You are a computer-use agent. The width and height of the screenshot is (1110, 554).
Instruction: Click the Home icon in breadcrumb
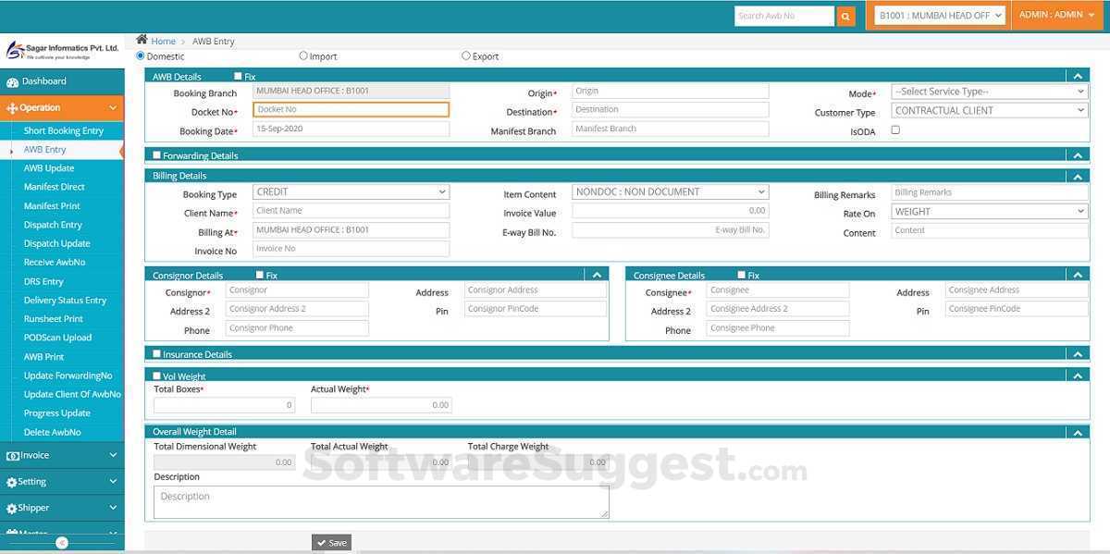pyautogui.click(x=142, y=40)
